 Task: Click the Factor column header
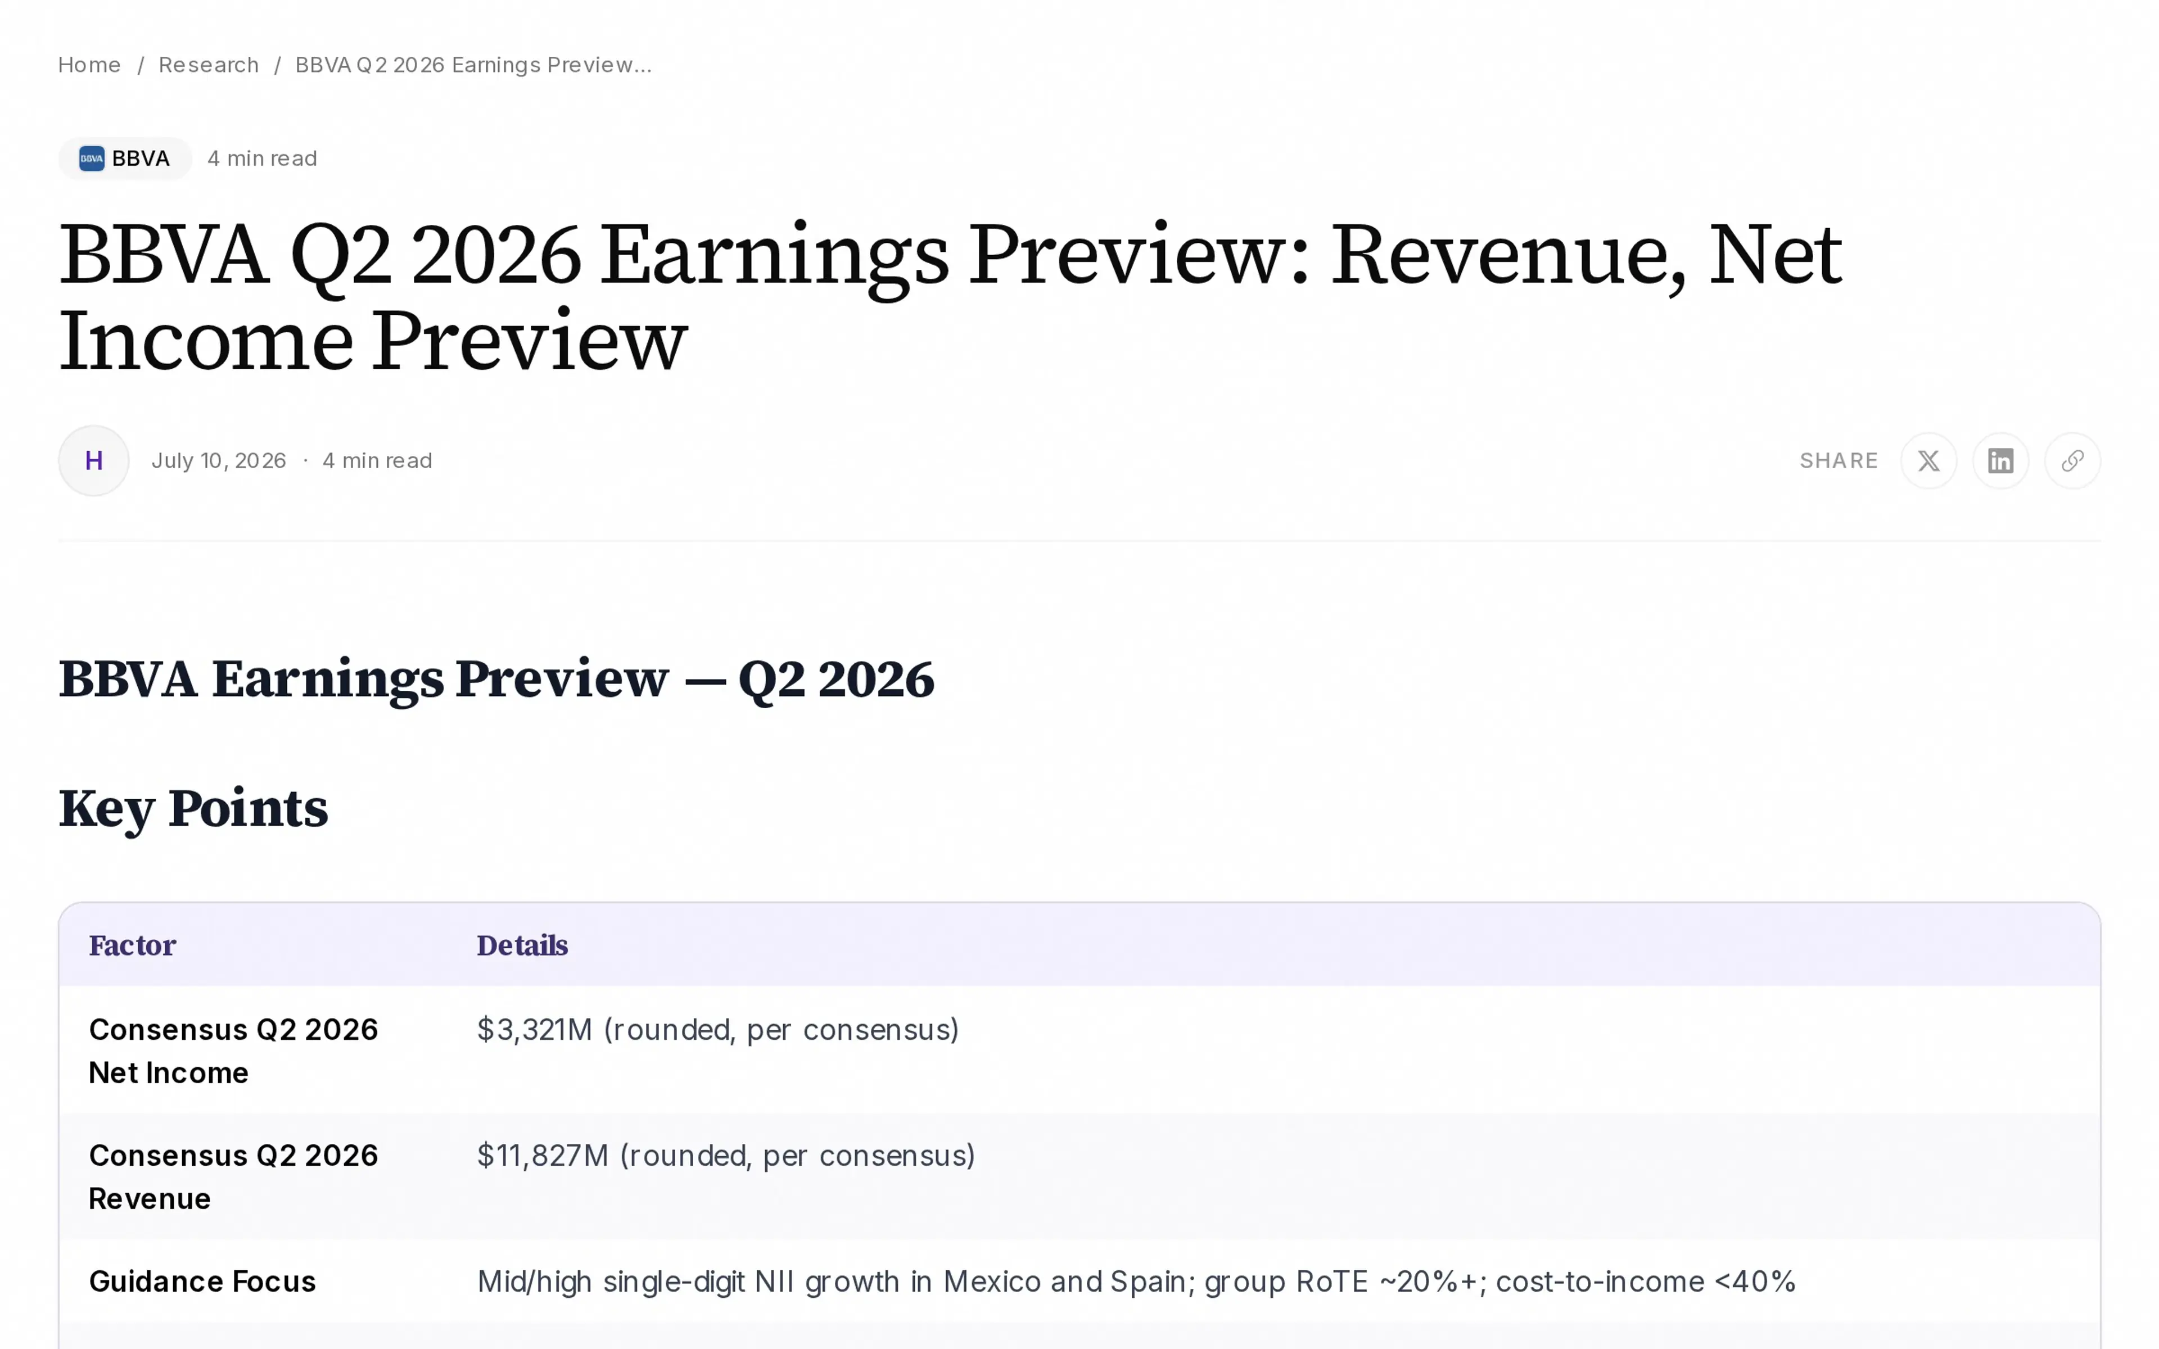133,945
